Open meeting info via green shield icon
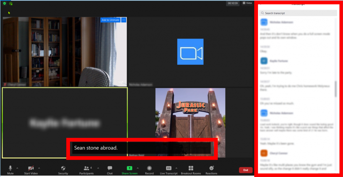The height and width of the screenshot is (177, 343). click(x=4, y=3)
